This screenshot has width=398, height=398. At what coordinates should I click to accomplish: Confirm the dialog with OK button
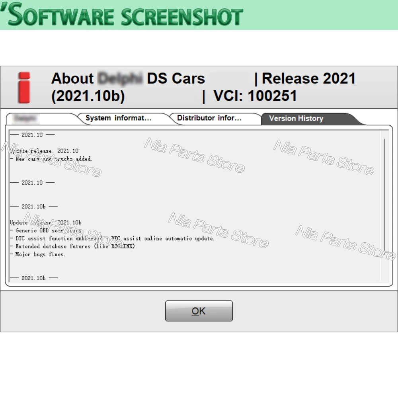tap(199, 311)
